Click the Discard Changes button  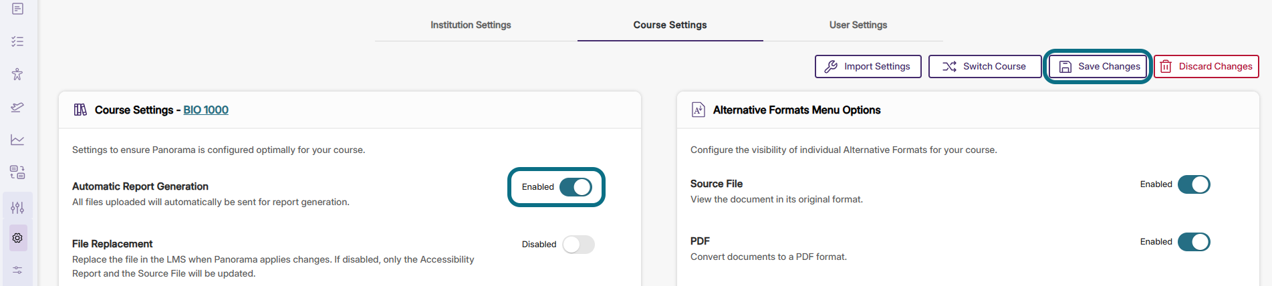(x=1206, y=67)
